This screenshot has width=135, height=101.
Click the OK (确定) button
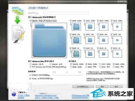[x=102, y=87]
